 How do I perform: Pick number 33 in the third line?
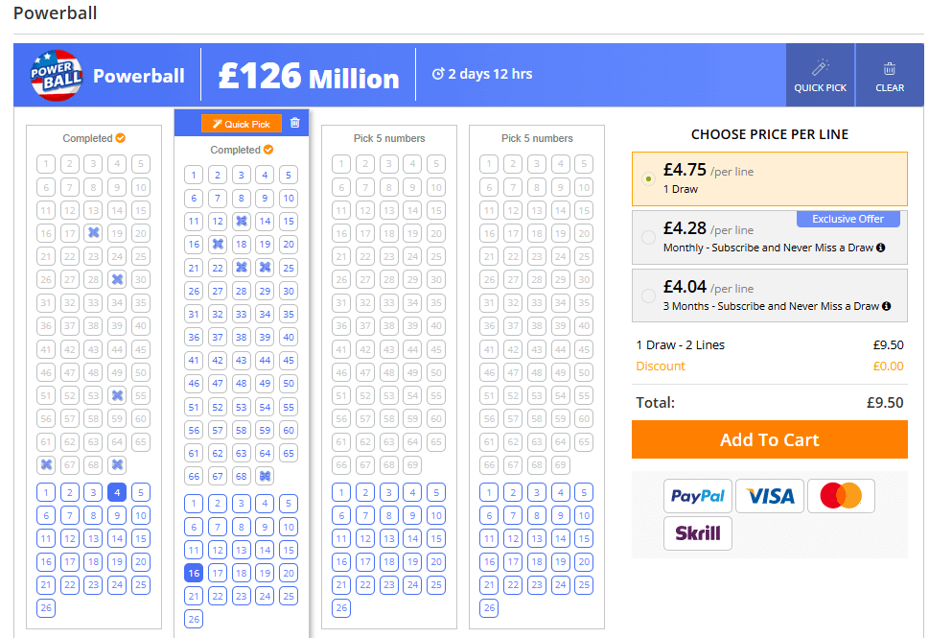tap(388, 303)
